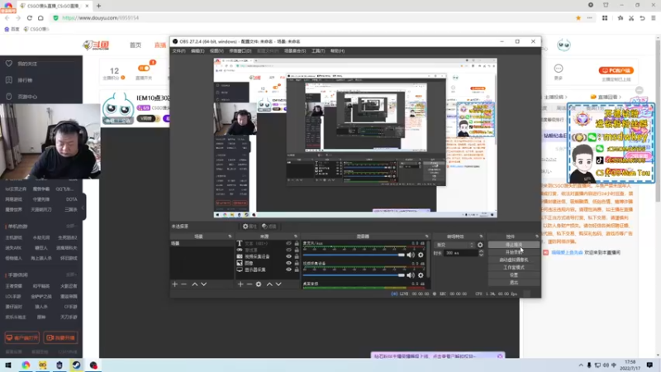Mute the second mixer audio track
The image size is (661, 372).
[x=411, y=275]
